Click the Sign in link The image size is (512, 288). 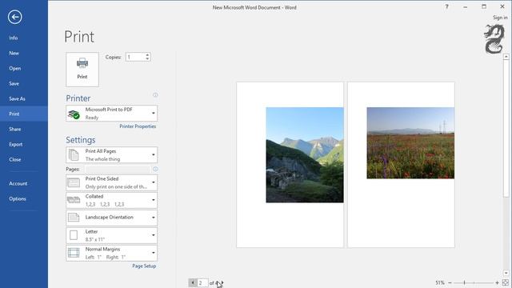(x=500, y=18)
